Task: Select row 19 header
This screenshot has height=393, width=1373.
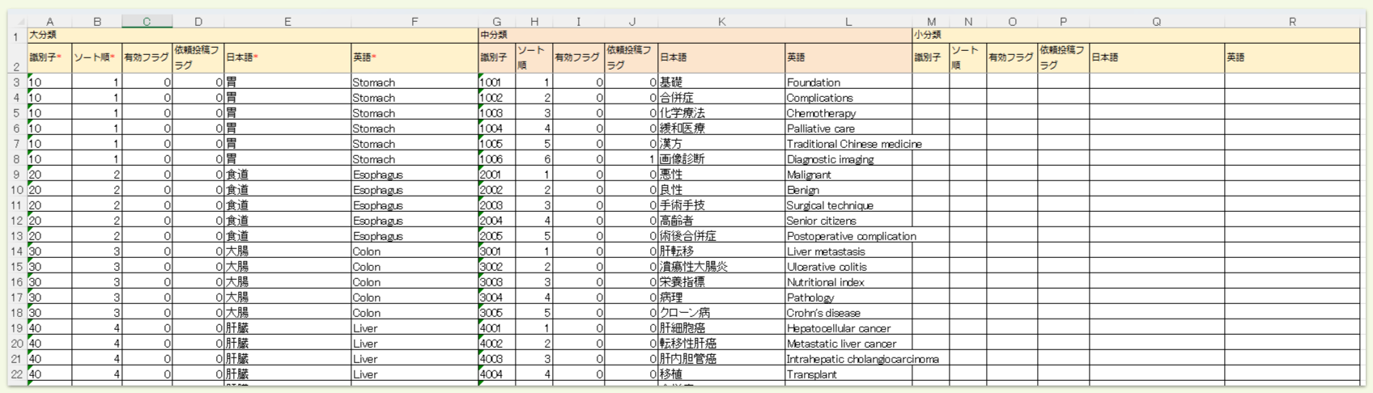Action: tap(18, 327)
